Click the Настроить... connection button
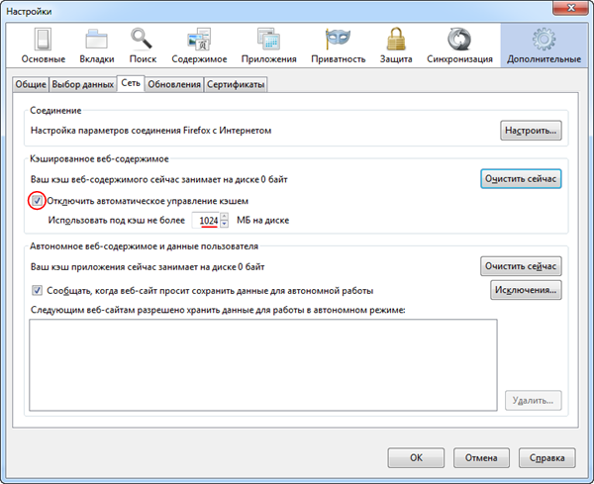594x484 pixels. click(531, 131)
